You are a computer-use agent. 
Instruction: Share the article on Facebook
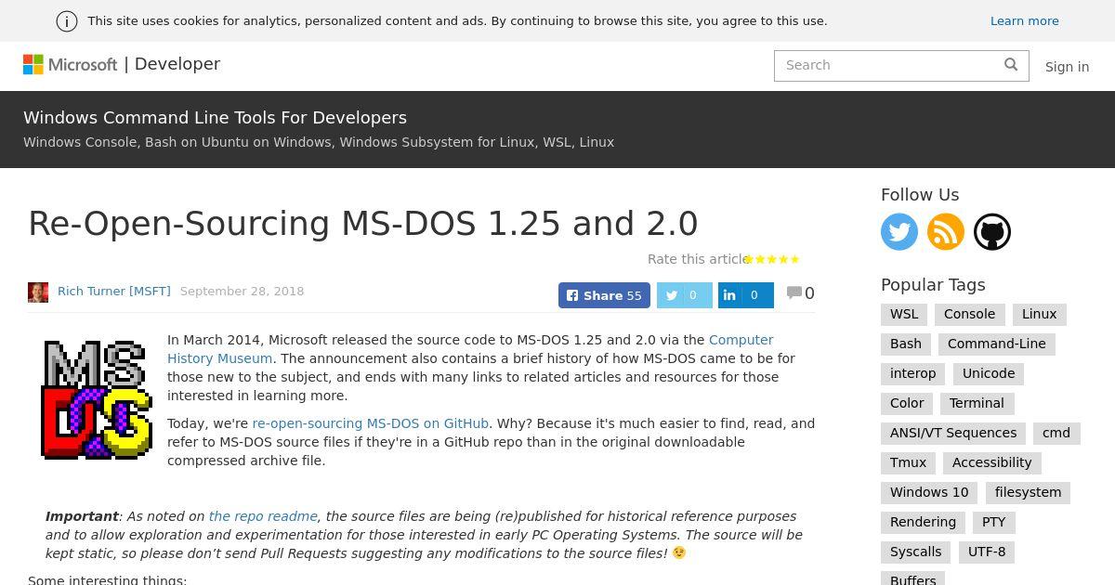(604, 295)
